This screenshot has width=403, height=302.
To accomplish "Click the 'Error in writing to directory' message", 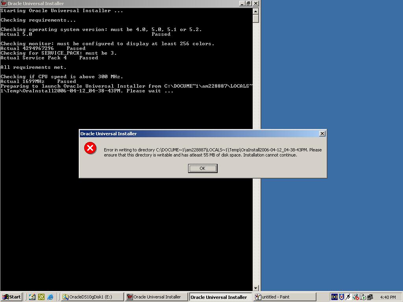I will [213, 152].
